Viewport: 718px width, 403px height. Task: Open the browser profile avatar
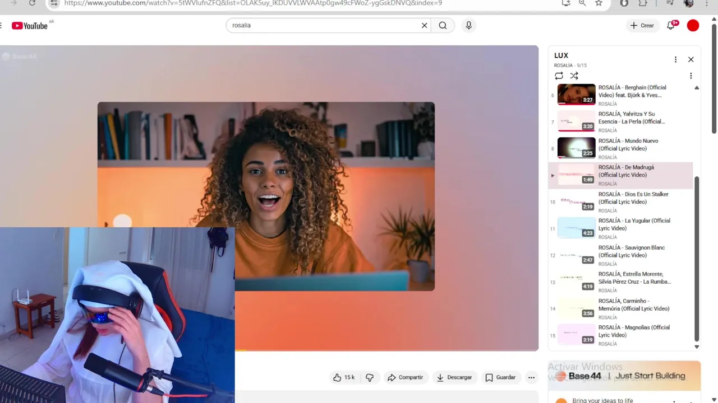pyautogui.click(x=689, y=3)
